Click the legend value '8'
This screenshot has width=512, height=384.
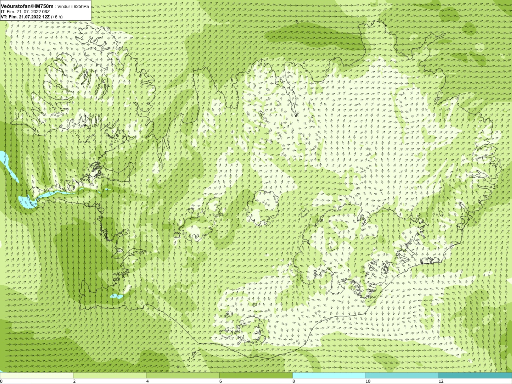[294, 381]
